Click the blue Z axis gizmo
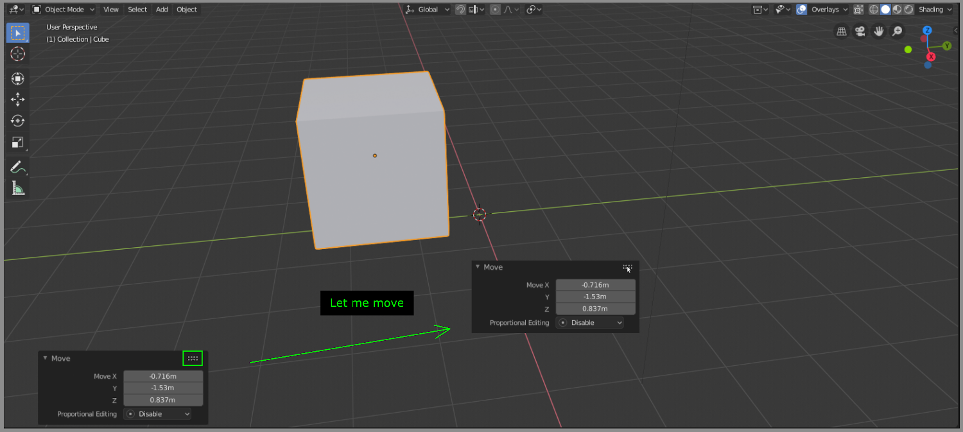Screen dimensions: 963x432 click(x=928, y=30)
